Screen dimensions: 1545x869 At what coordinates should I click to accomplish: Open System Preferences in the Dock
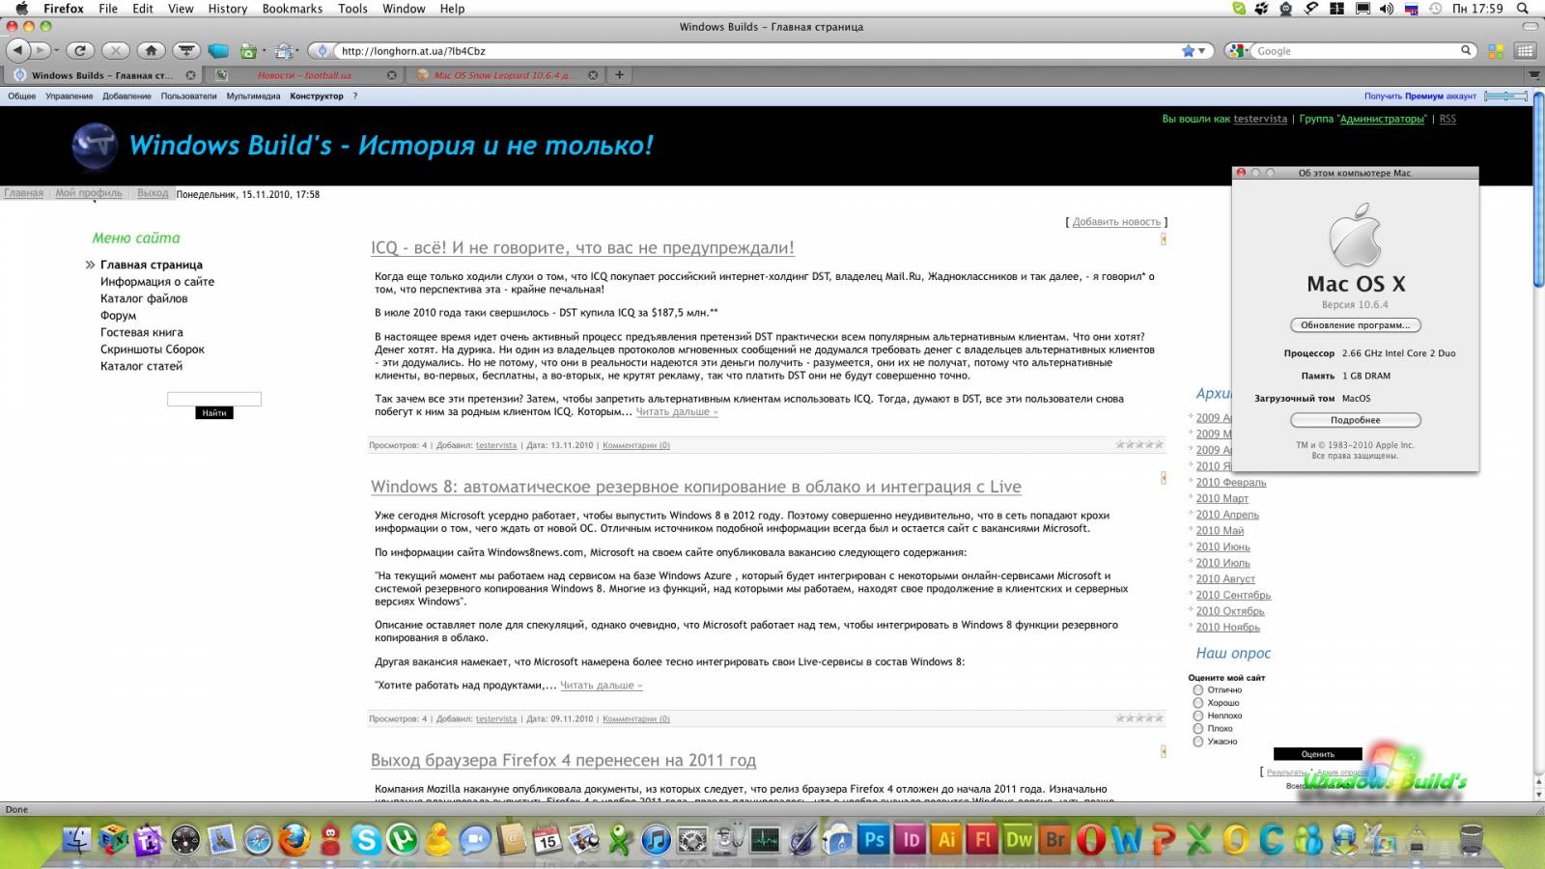pyautogui.click(x=692, y=840)
